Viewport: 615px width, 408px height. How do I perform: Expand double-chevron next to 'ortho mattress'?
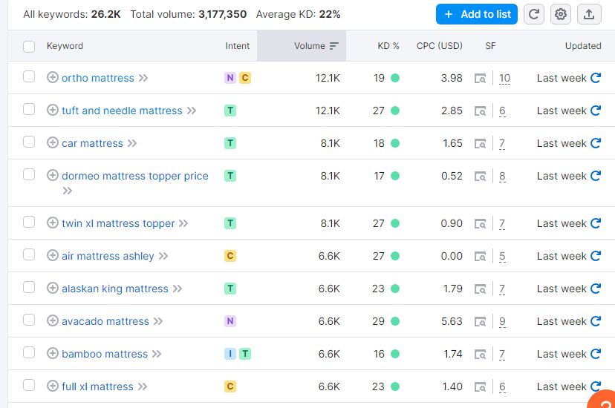143,78
